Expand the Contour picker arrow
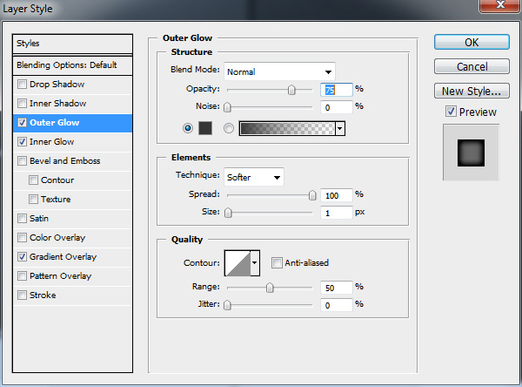Image resolution: width=522 pixels, height=387 pixels. (x=255, y=263)
